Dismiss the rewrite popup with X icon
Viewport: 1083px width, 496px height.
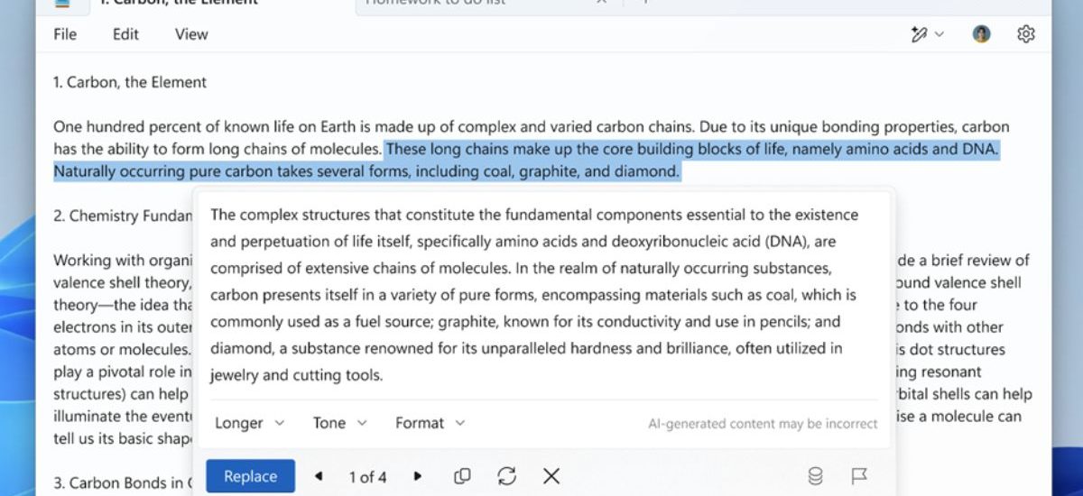[x=551, y=476]
